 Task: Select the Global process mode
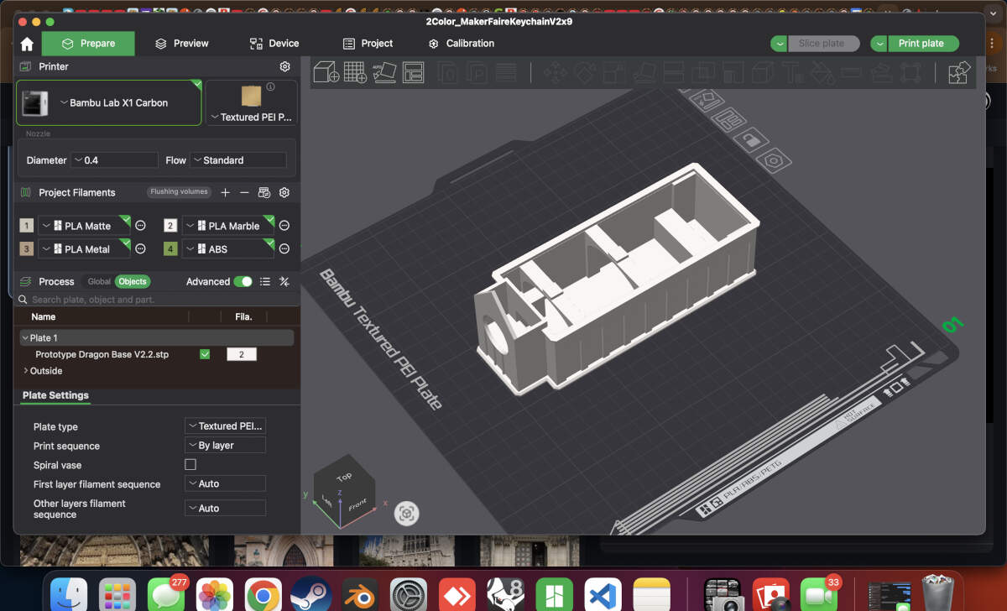point(99,282)
